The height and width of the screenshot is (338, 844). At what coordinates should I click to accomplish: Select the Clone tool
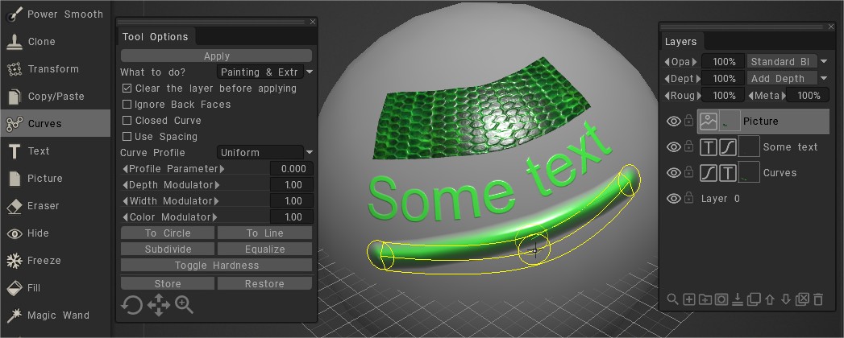coord(55,41)
